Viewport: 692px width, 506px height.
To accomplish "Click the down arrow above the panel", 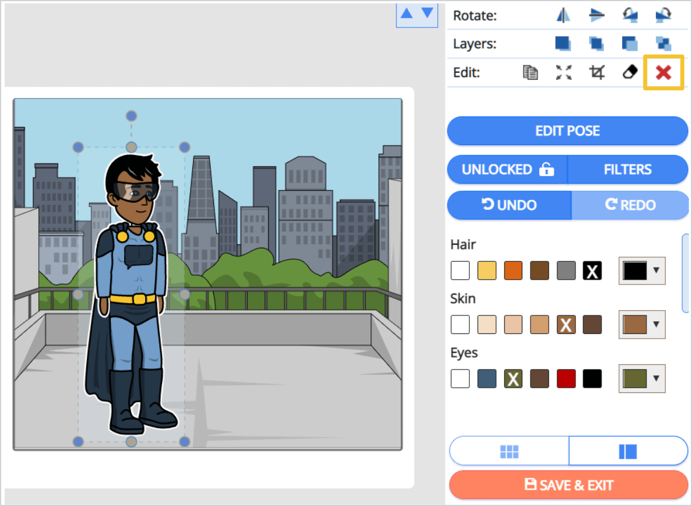I will click(x=427, y=13).
